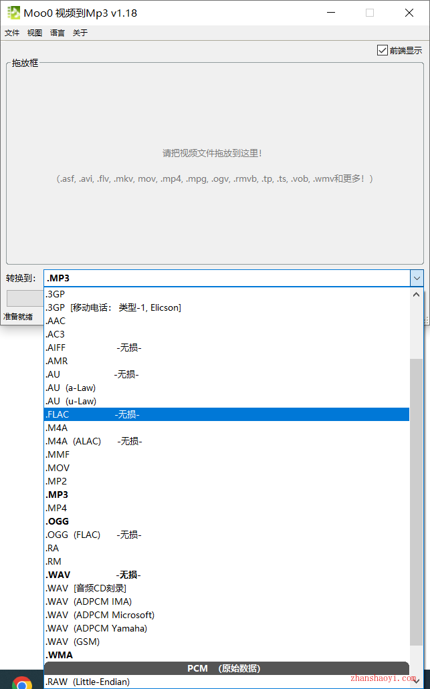Choose .WAV (ADPCM IMA) option

pyautogui.click(x=227, y=601)
